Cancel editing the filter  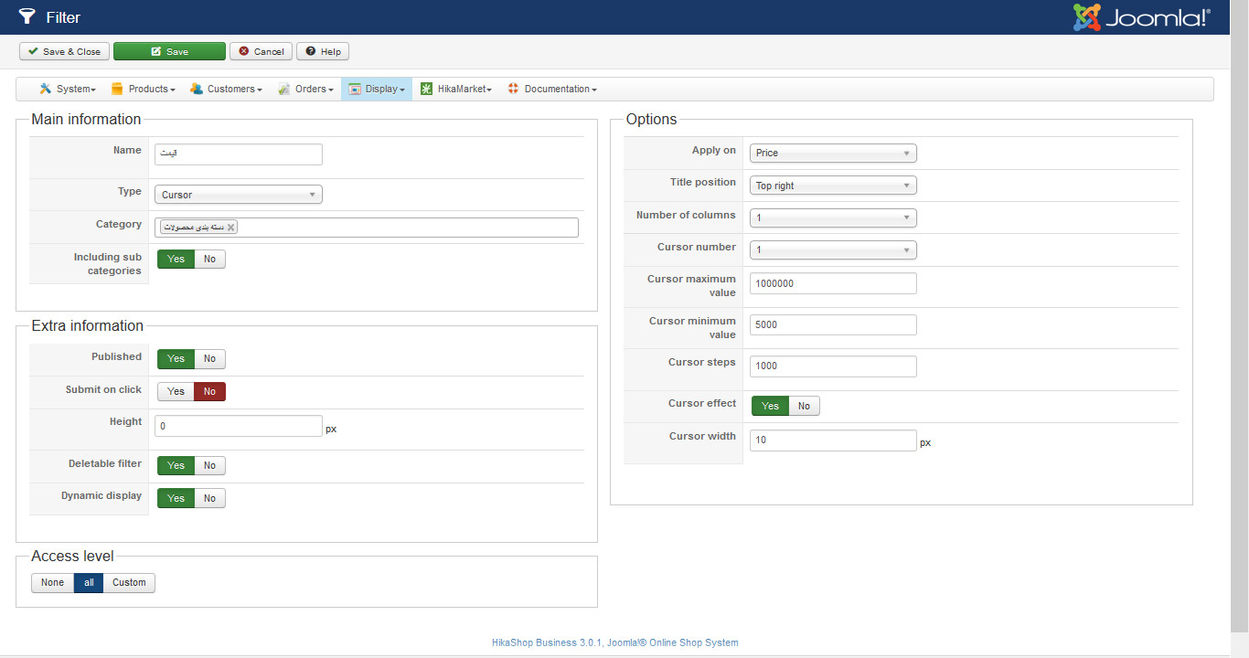pyautogui.click(x=261, y=51)
